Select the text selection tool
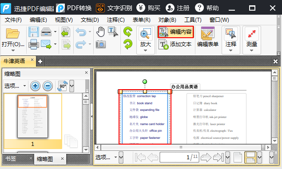282x169 pixels. click(113, 32)
